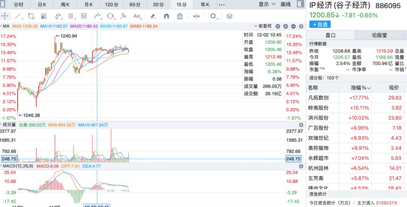Screen dimensions: 407x207
Task: Delete drawings with the trash icon
Action: pos(180,16)
